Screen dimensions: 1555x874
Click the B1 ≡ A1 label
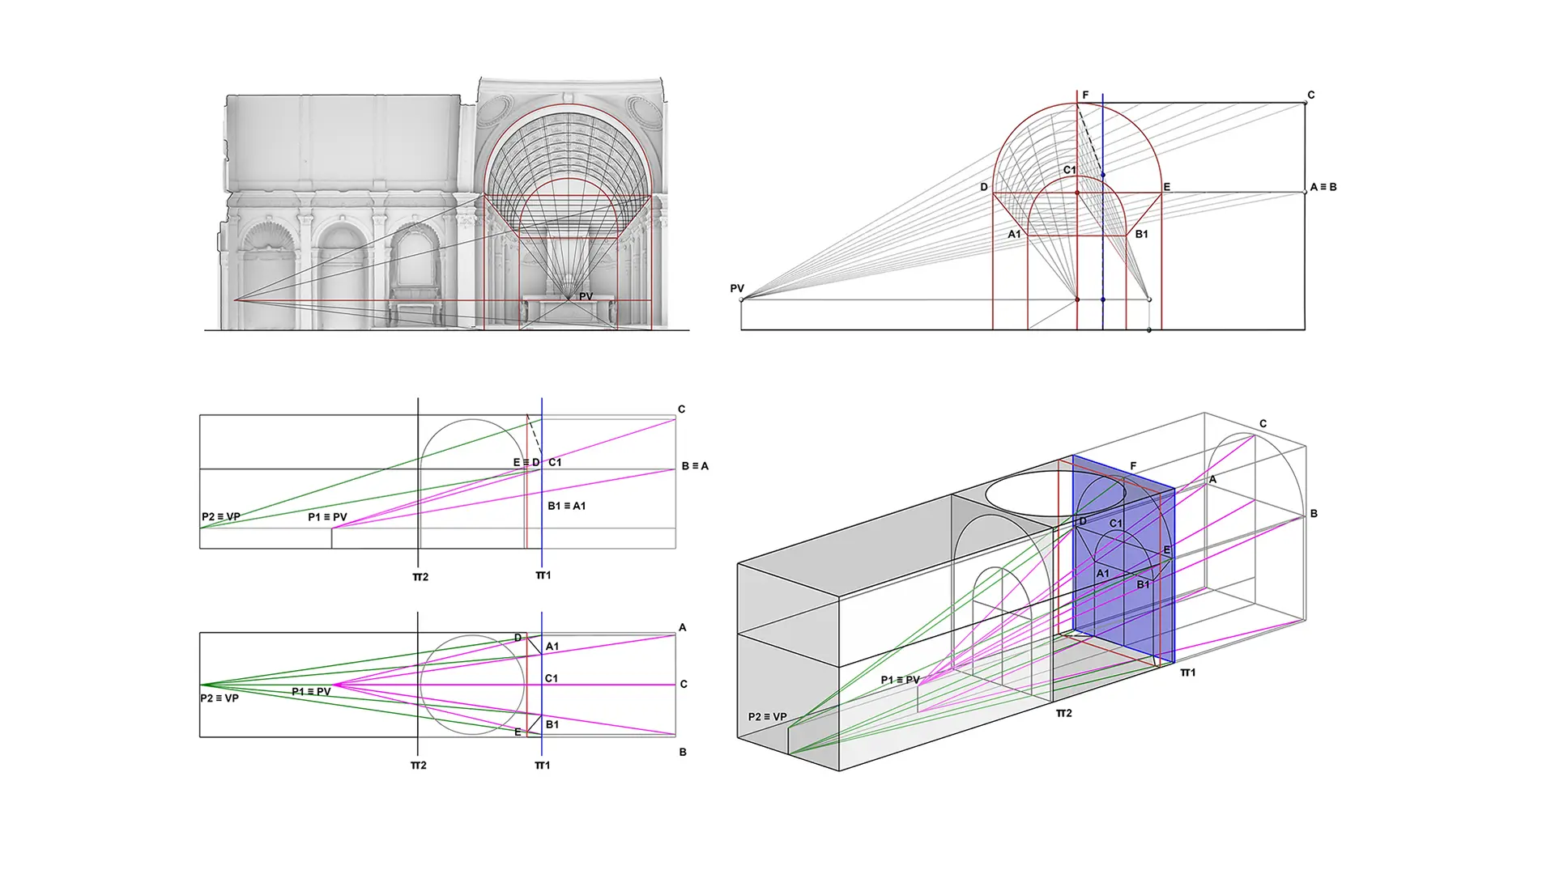[x=566, y=506]
